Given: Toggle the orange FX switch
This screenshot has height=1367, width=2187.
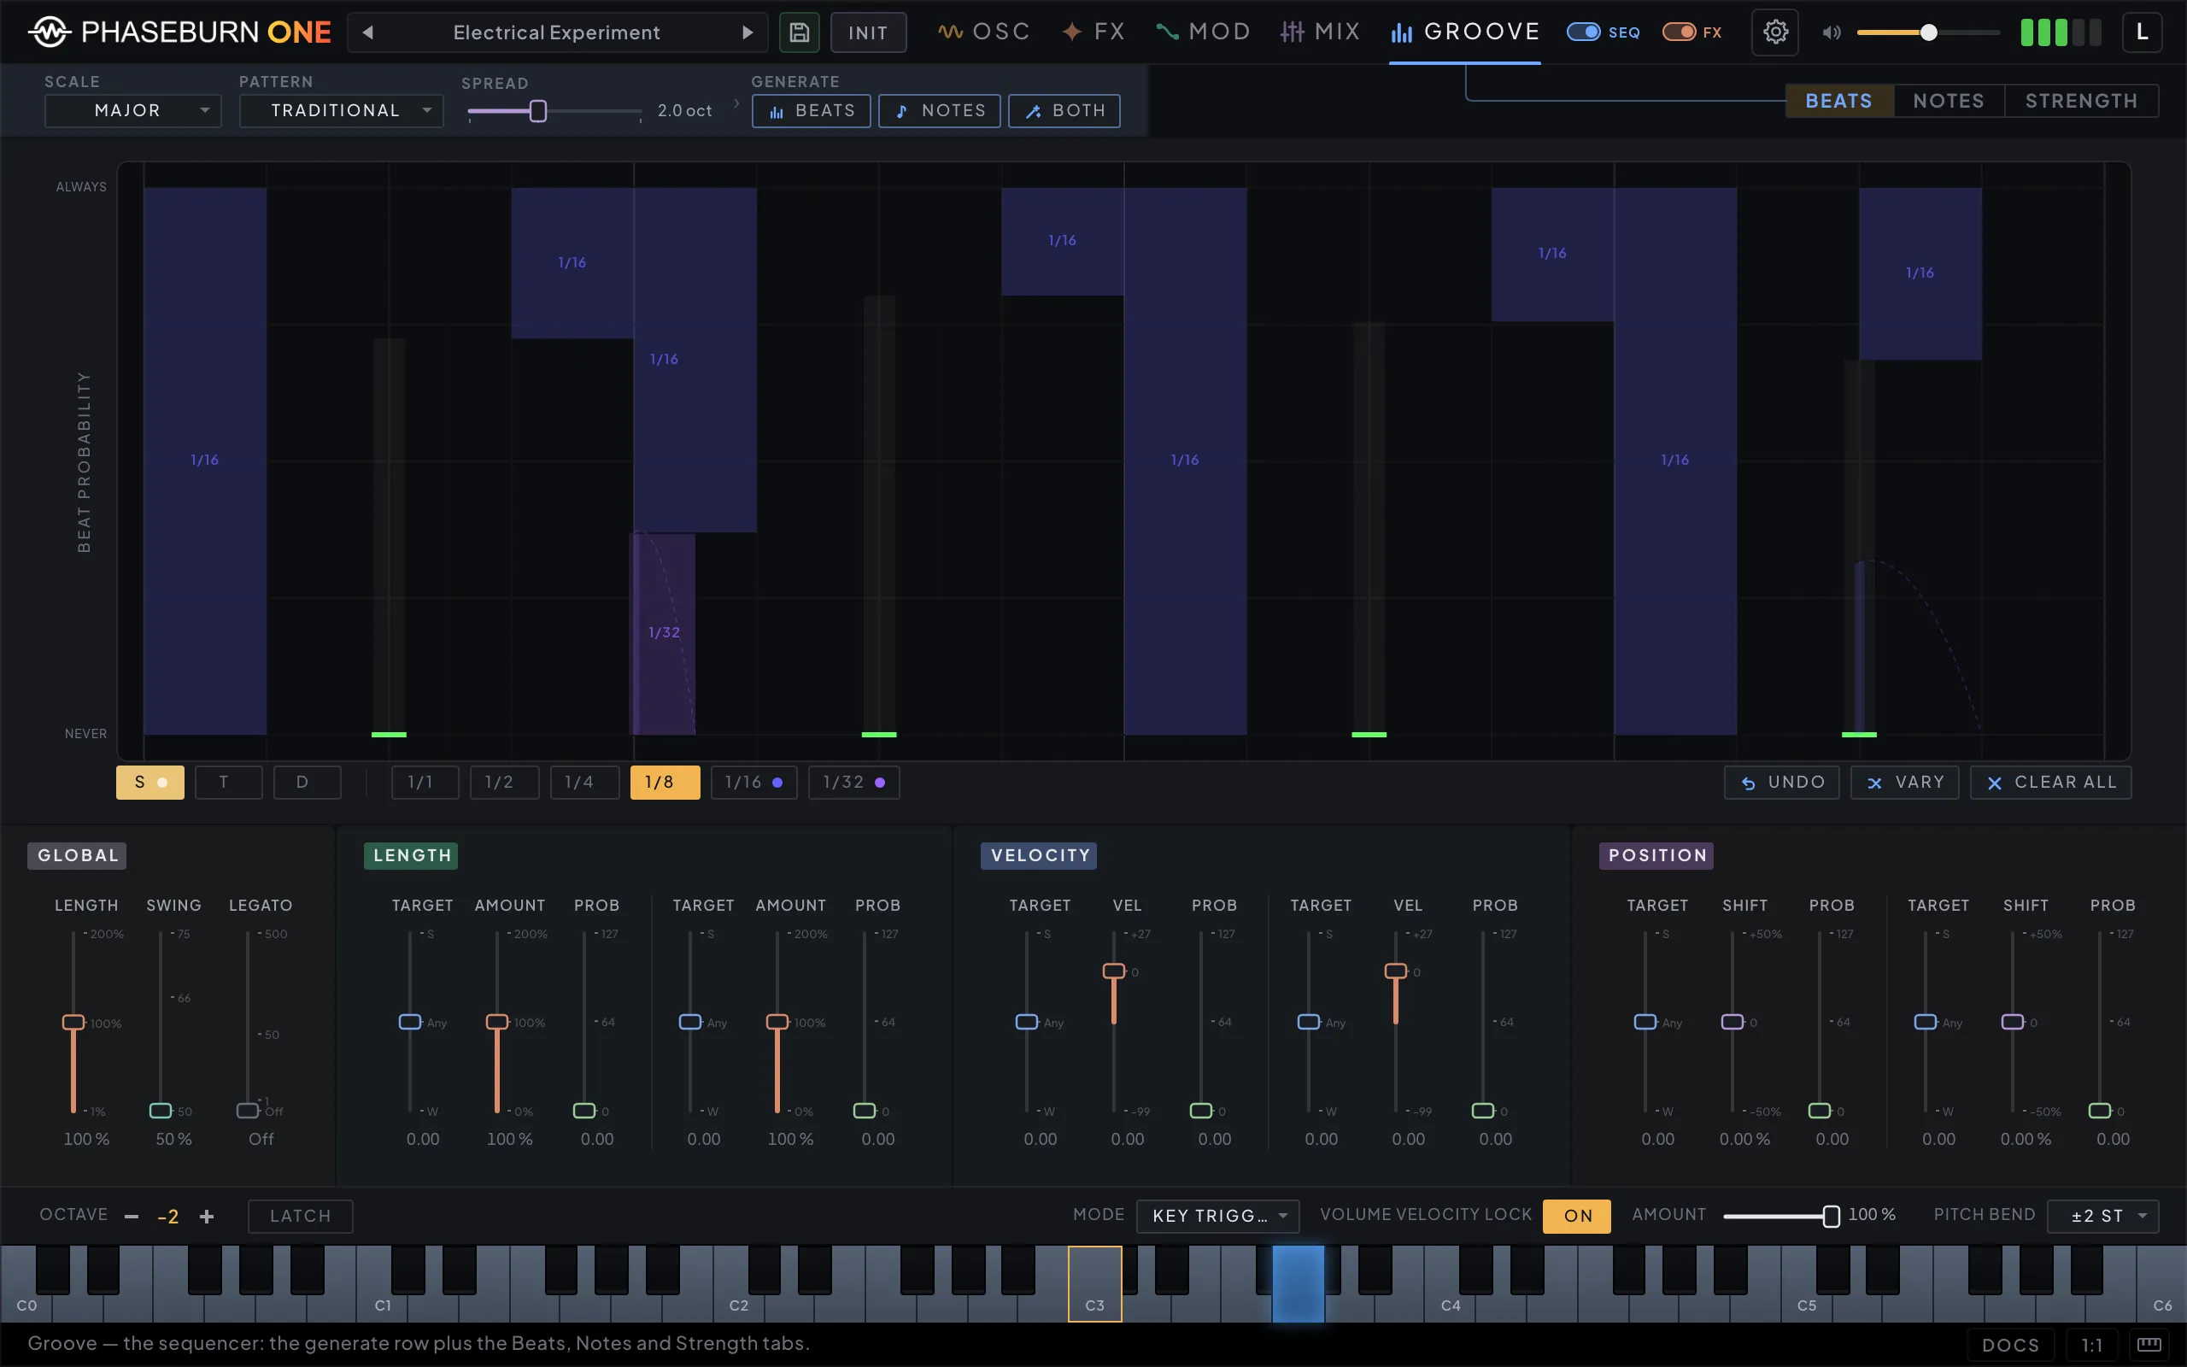Looking at the screenshot, I should 1679,32.
